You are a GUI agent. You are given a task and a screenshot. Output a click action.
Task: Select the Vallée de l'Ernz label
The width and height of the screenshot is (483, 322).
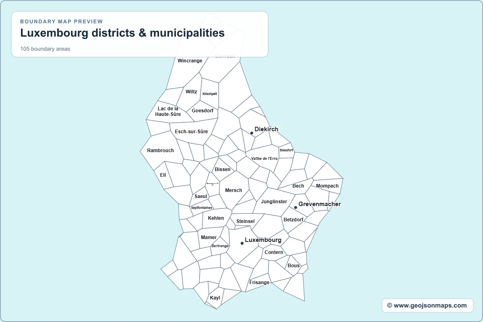point(264,159)
